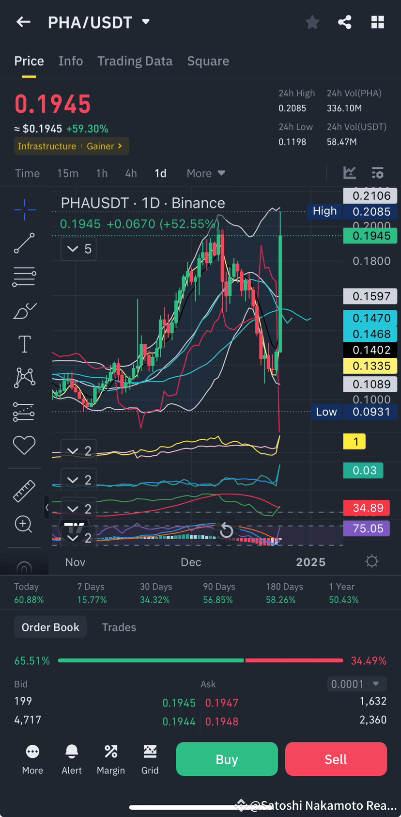Expand the 5 indicators legend
Image resolution: width=401 pixels, height=817 pixels.
(79, 249)
